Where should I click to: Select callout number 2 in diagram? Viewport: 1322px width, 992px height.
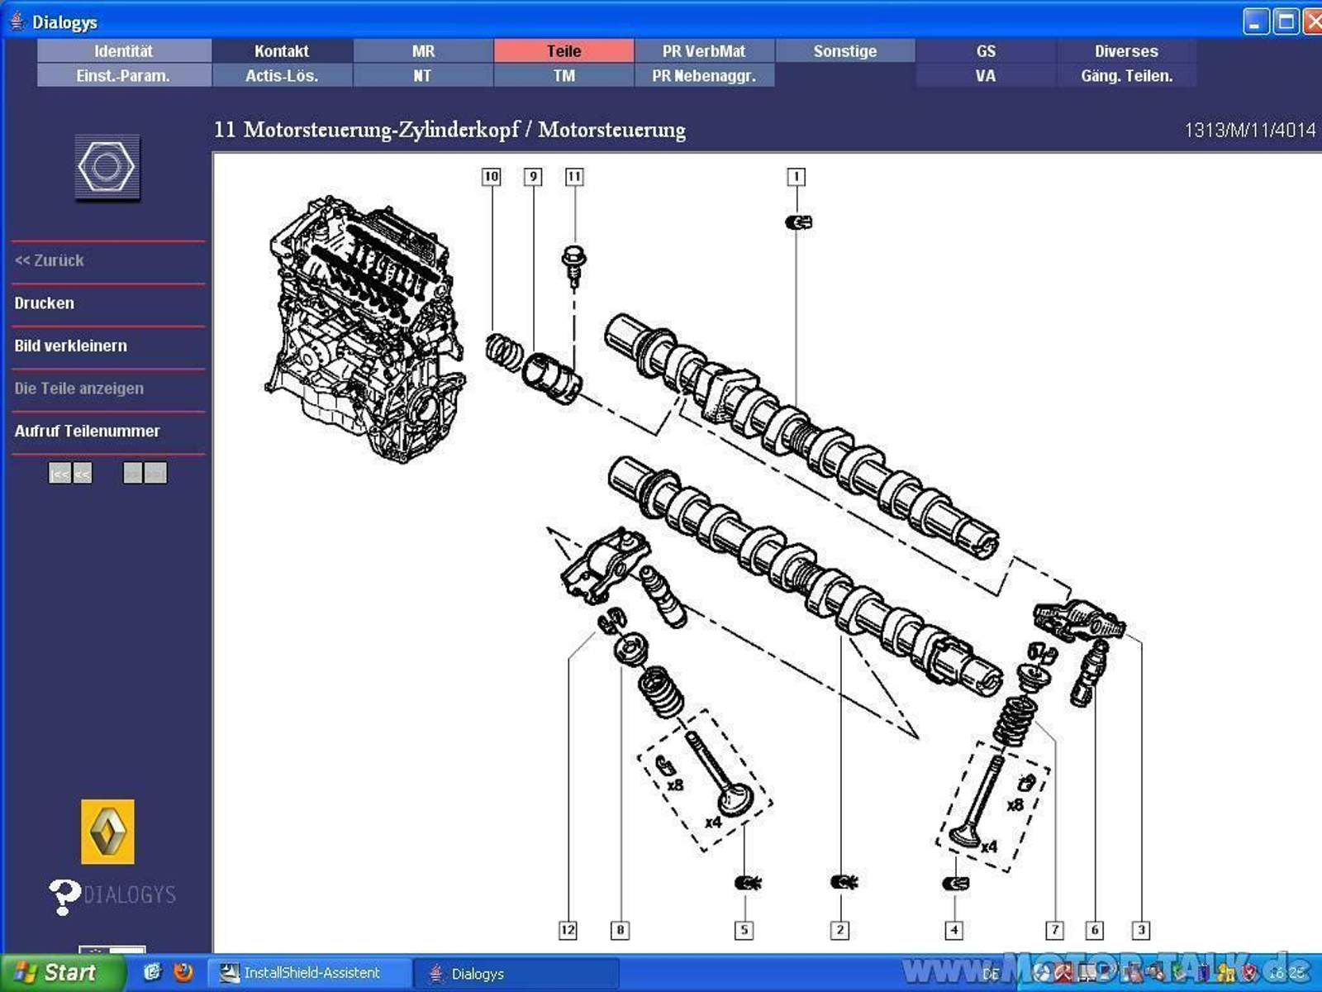click(839, 930)
